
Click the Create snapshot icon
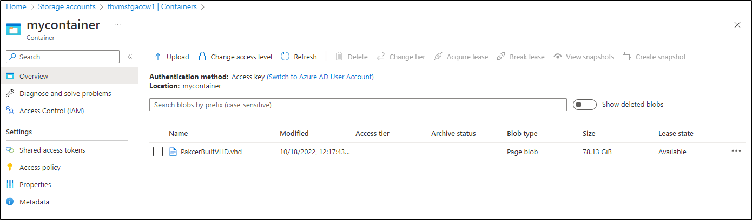pyautogui.click(x=627, y=57)
